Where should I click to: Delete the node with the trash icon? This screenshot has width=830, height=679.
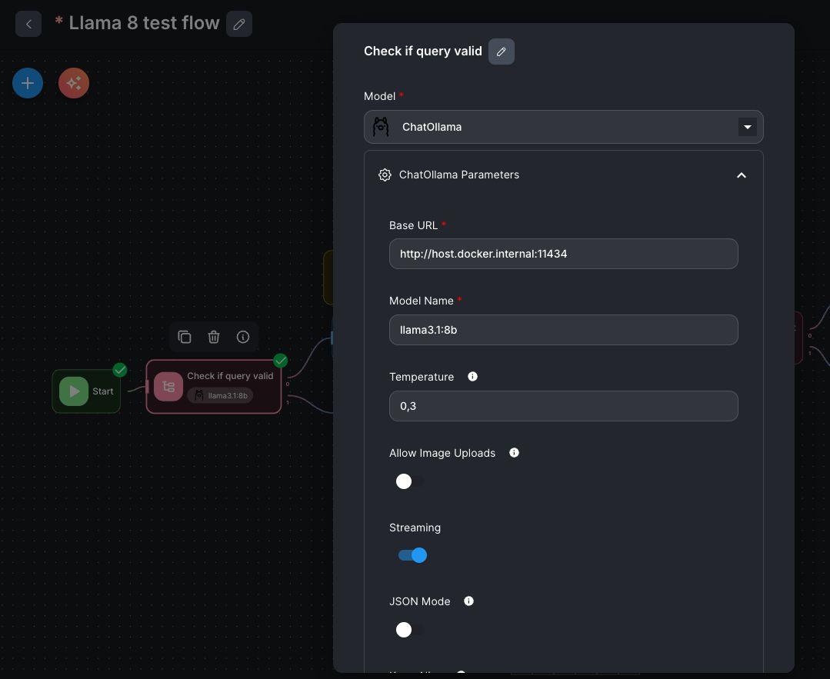214,337
